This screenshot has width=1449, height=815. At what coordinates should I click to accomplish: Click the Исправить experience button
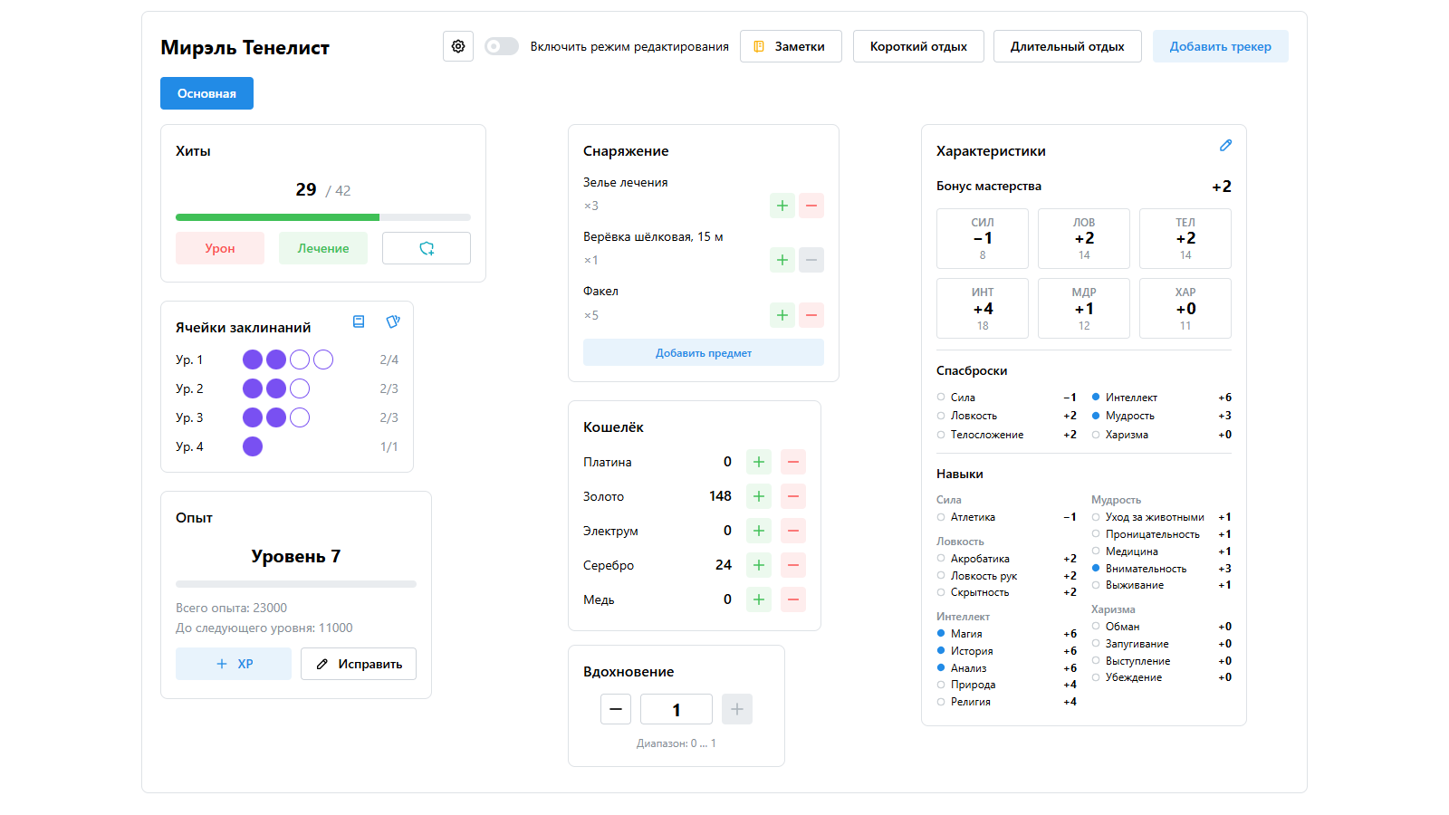pyautogui.click(x=359, y=664)
